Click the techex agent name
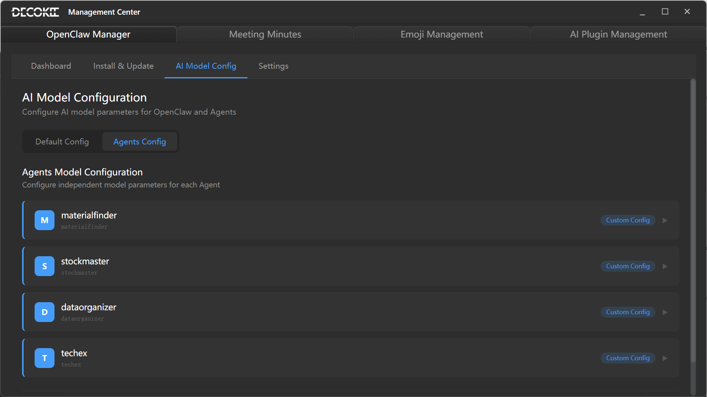The height and width of the screenshot is (397, 707). coord(74,353)
